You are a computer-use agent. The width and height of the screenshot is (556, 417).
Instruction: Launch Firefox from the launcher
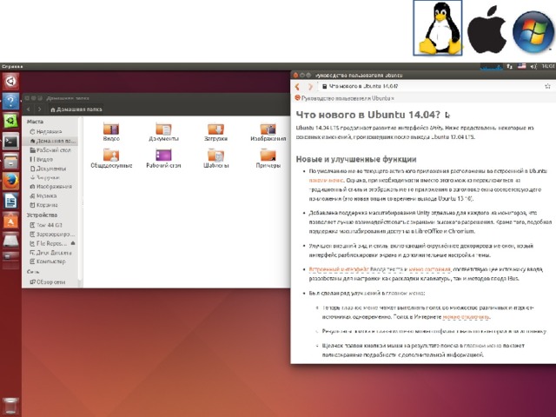tap(10, 182)
